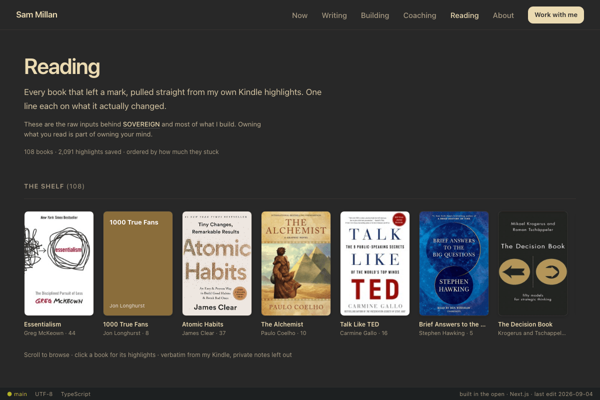The height and width of the screenshot is (400, 600).
Task: Click the 1000 True Fans title under cover
Action: (x=125, y=324)
